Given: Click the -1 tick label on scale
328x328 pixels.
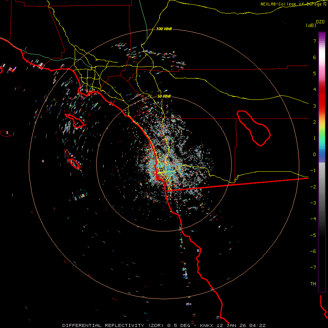Looking at the screenshot, I should 313,171.
